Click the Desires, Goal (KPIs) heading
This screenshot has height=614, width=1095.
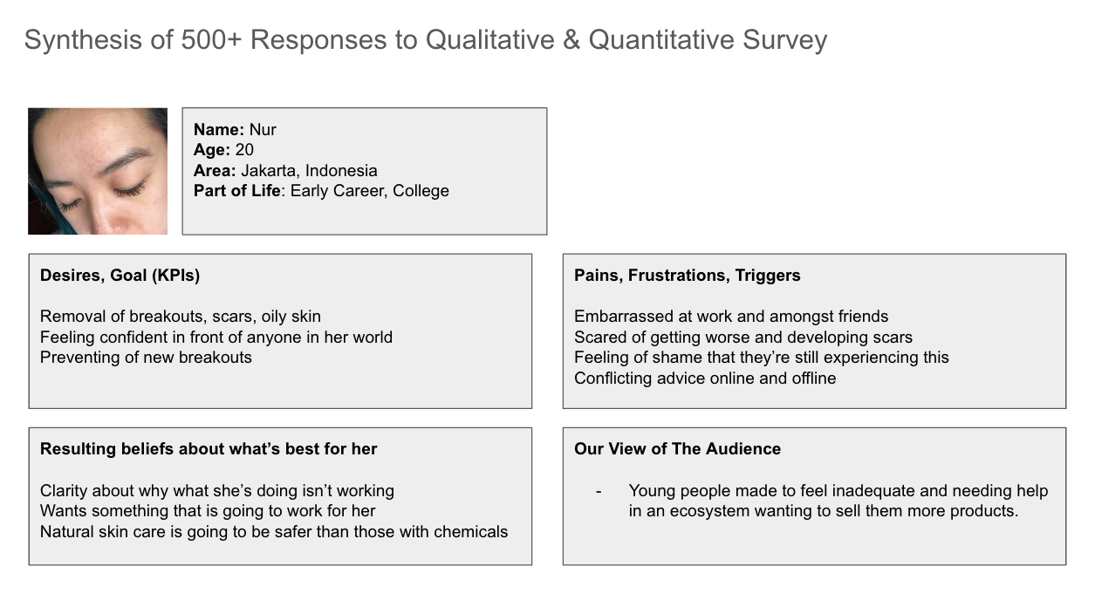click(x=120, y=276)
